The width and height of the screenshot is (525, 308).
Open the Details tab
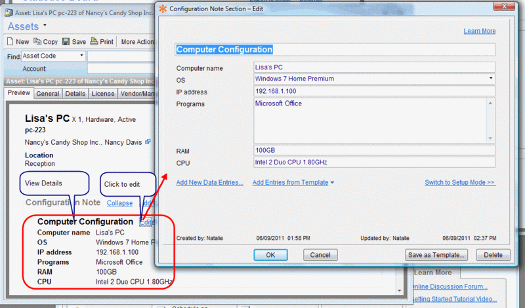75,94
